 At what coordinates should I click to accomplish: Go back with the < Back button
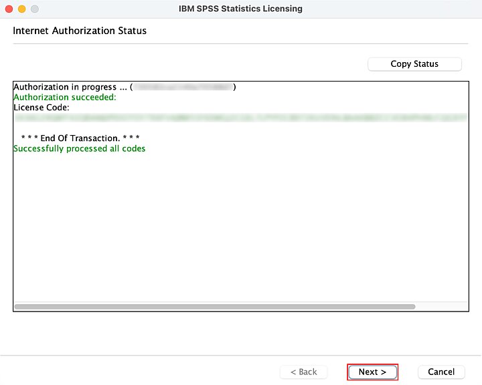tap(304, 372)
